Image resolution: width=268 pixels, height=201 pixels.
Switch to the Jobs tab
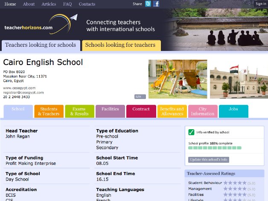tap(233, 111)
